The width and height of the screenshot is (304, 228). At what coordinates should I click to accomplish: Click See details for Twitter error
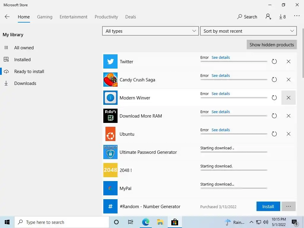[x=221, y=57]
